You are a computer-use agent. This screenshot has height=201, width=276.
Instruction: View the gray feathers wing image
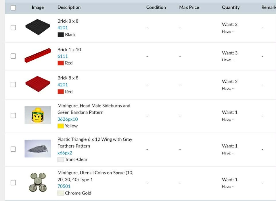tap(38, 149)
